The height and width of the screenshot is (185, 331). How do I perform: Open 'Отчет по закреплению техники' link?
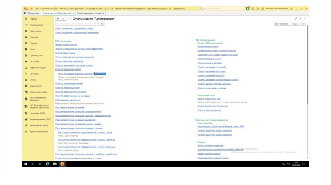(69, 83)
